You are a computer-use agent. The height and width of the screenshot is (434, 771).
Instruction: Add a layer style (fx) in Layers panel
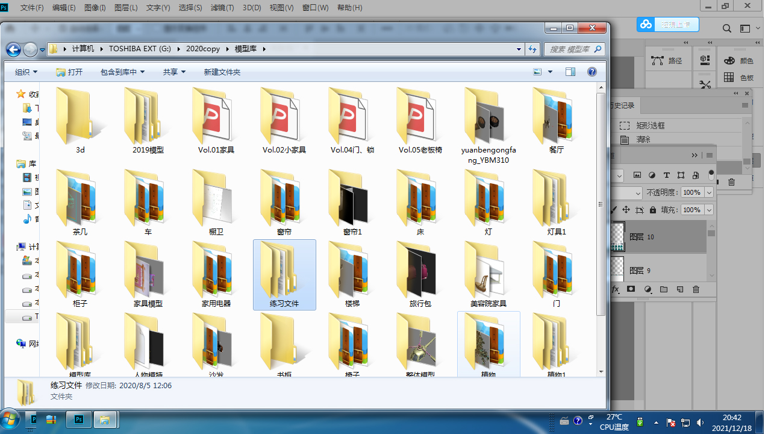(x=616, y=289)
